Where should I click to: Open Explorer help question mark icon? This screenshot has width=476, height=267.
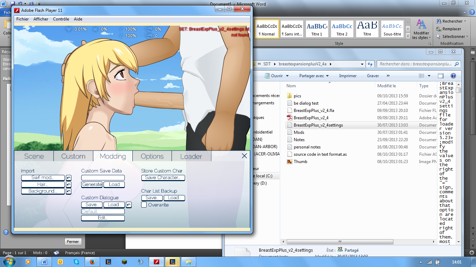tap(453, 76)
